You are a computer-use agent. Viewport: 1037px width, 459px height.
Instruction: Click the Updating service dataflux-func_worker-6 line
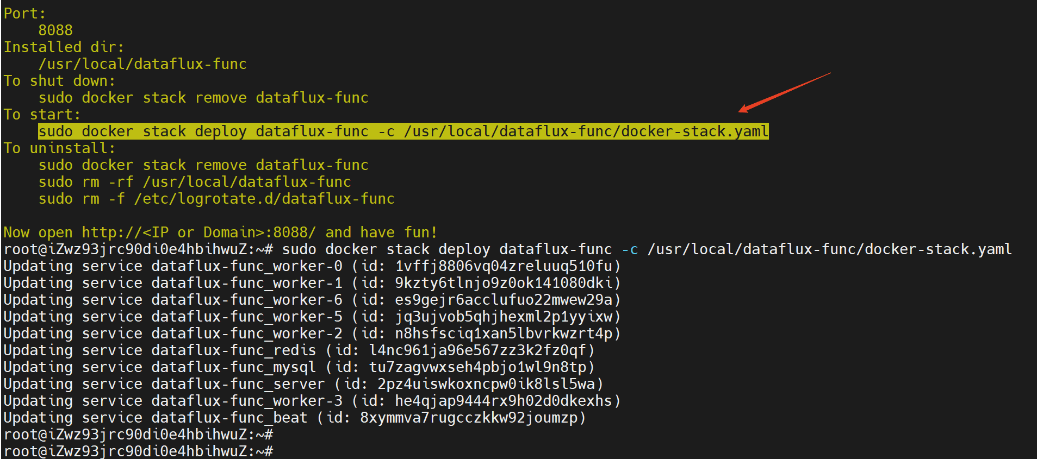point(312,300)
